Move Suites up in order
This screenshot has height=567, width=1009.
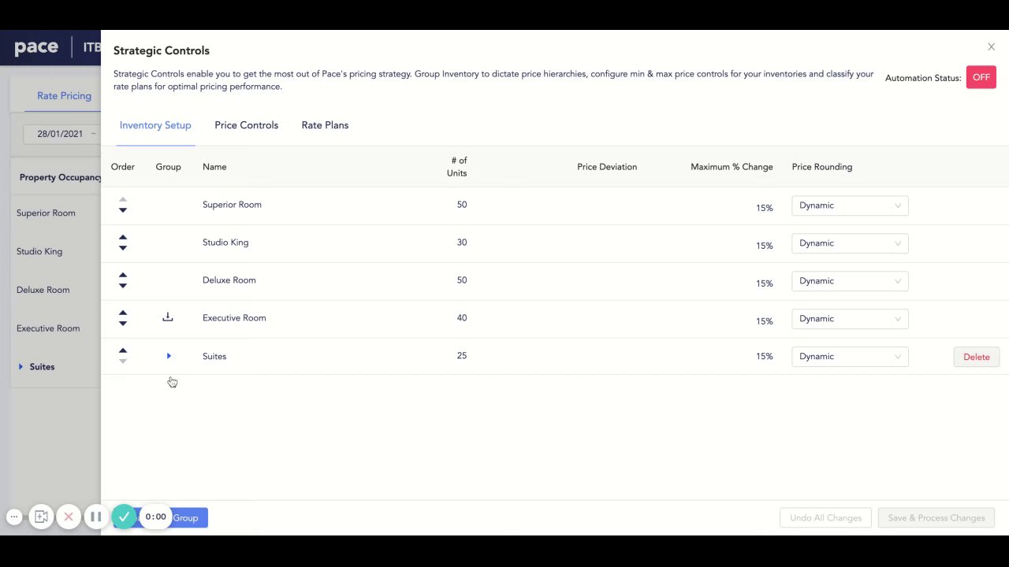click(x=123, y=350)
